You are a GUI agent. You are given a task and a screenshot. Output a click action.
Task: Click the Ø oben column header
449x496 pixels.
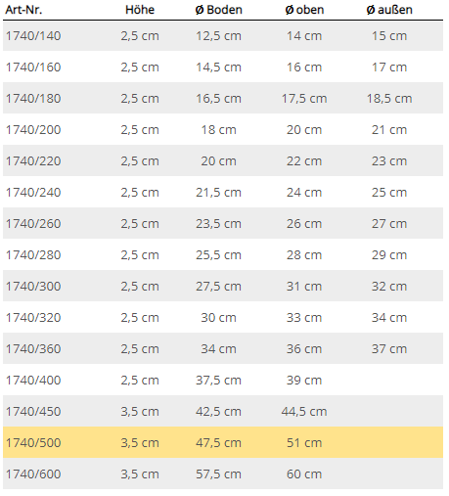[304, 10]
